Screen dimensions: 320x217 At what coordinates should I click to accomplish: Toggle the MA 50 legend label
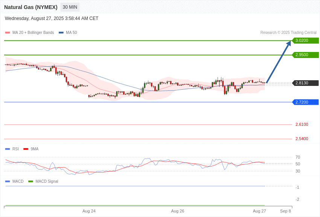72,32
